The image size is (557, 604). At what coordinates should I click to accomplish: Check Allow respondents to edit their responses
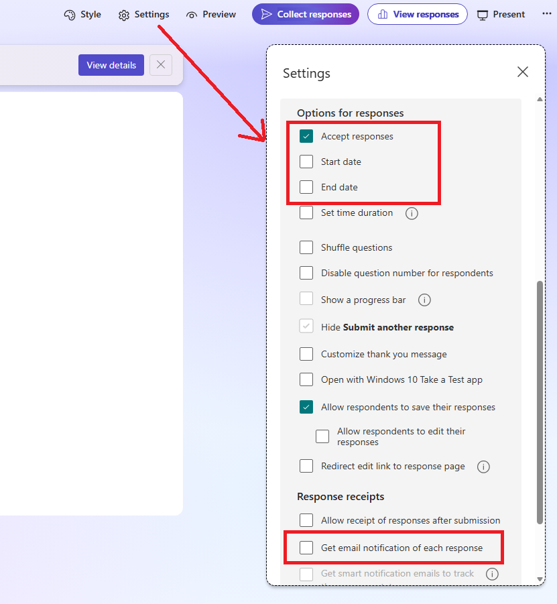point(322,436)
